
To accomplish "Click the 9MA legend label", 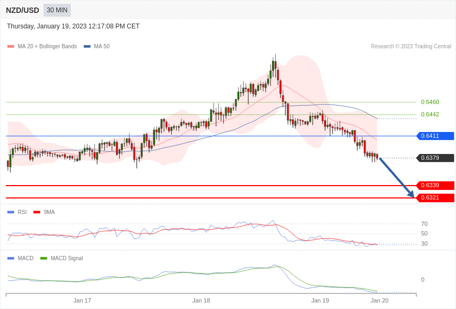I will [x=49, y=212].
